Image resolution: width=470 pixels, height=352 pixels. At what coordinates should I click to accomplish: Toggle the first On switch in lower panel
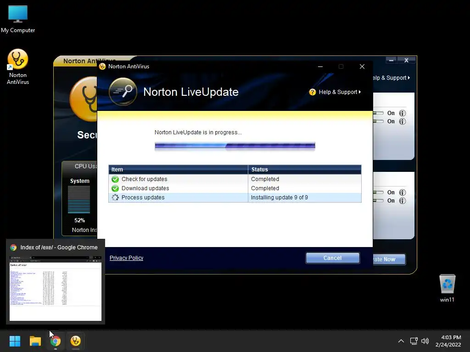(378, 192)
